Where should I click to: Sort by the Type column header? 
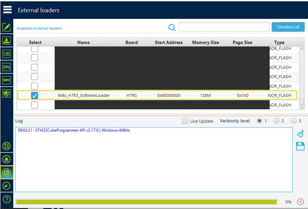[279, 42]
